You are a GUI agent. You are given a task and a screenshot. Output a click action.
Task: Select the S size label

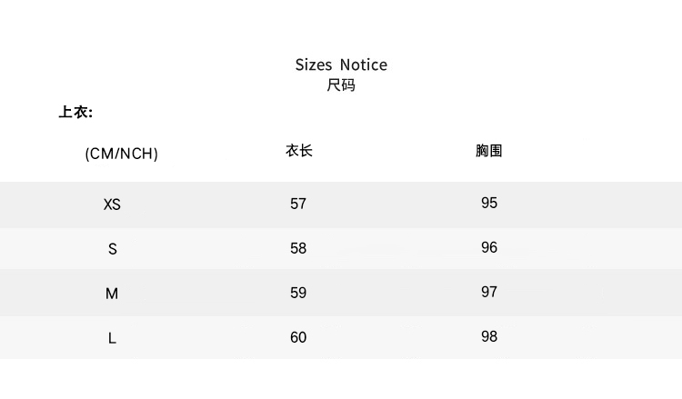point(113,249)
